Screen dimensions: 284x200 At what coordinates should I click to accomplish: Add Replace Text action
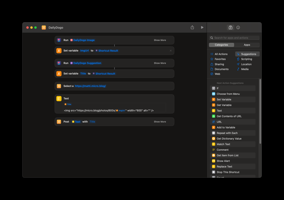coord(233,167)
